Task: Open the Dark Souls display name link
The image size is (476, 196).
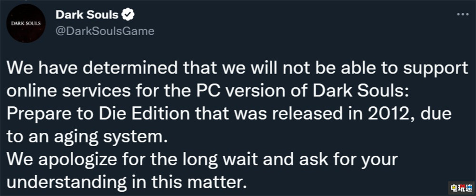Action: [x=87, y=15]
